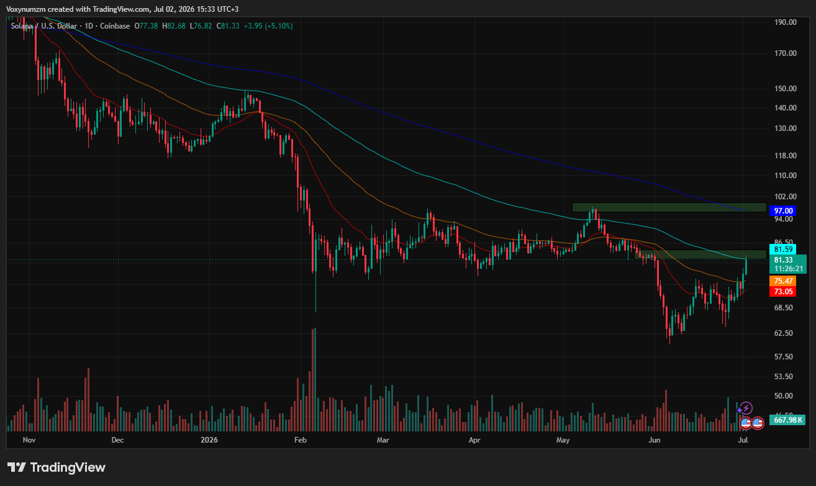This screenshot has height=486, width=816.
Task: Click the Mar label on time axis
Action: tap(383, 440)
